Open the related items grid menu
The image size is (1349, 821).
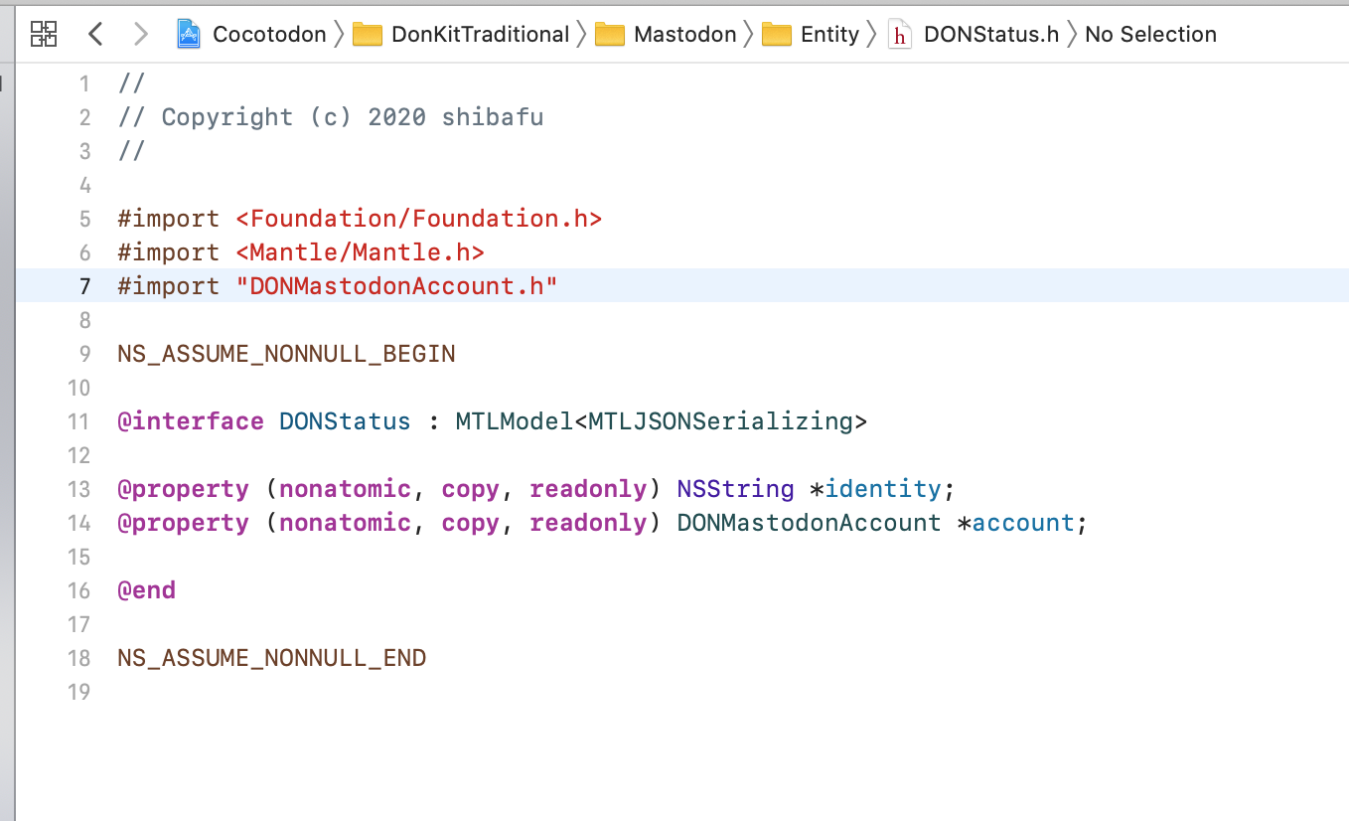[44, 34]
